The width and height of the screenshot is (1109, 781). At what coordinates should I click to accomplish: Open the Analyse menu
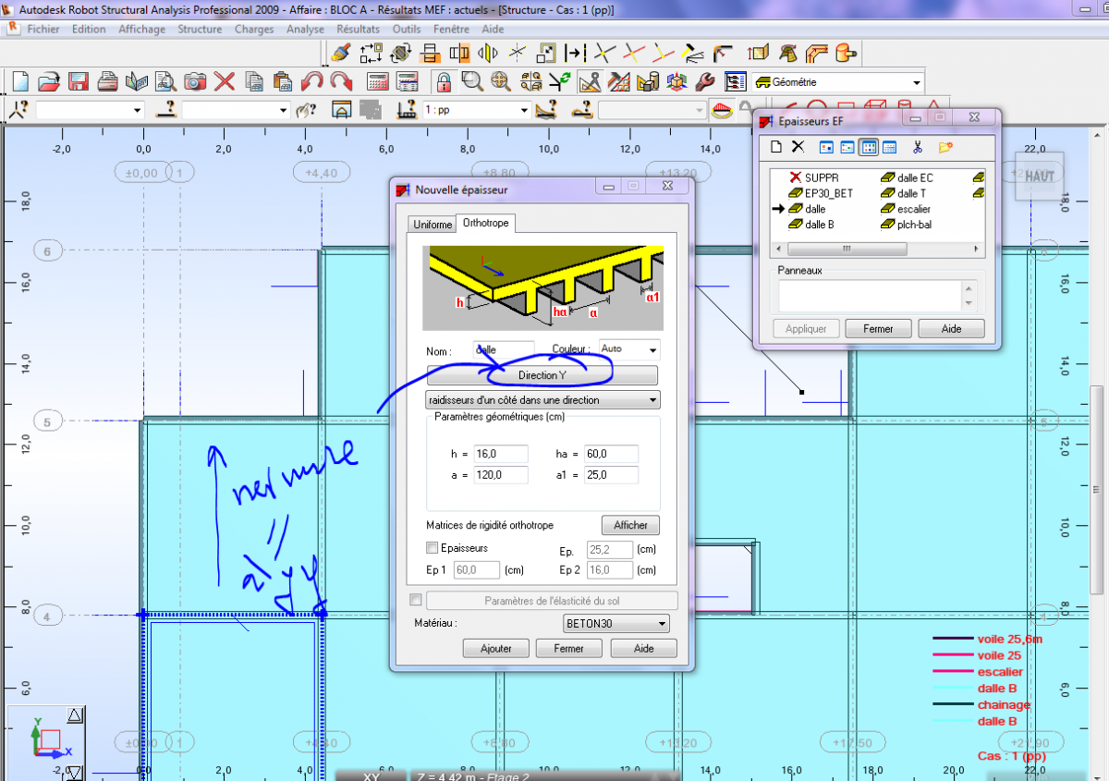pos(305,29)
